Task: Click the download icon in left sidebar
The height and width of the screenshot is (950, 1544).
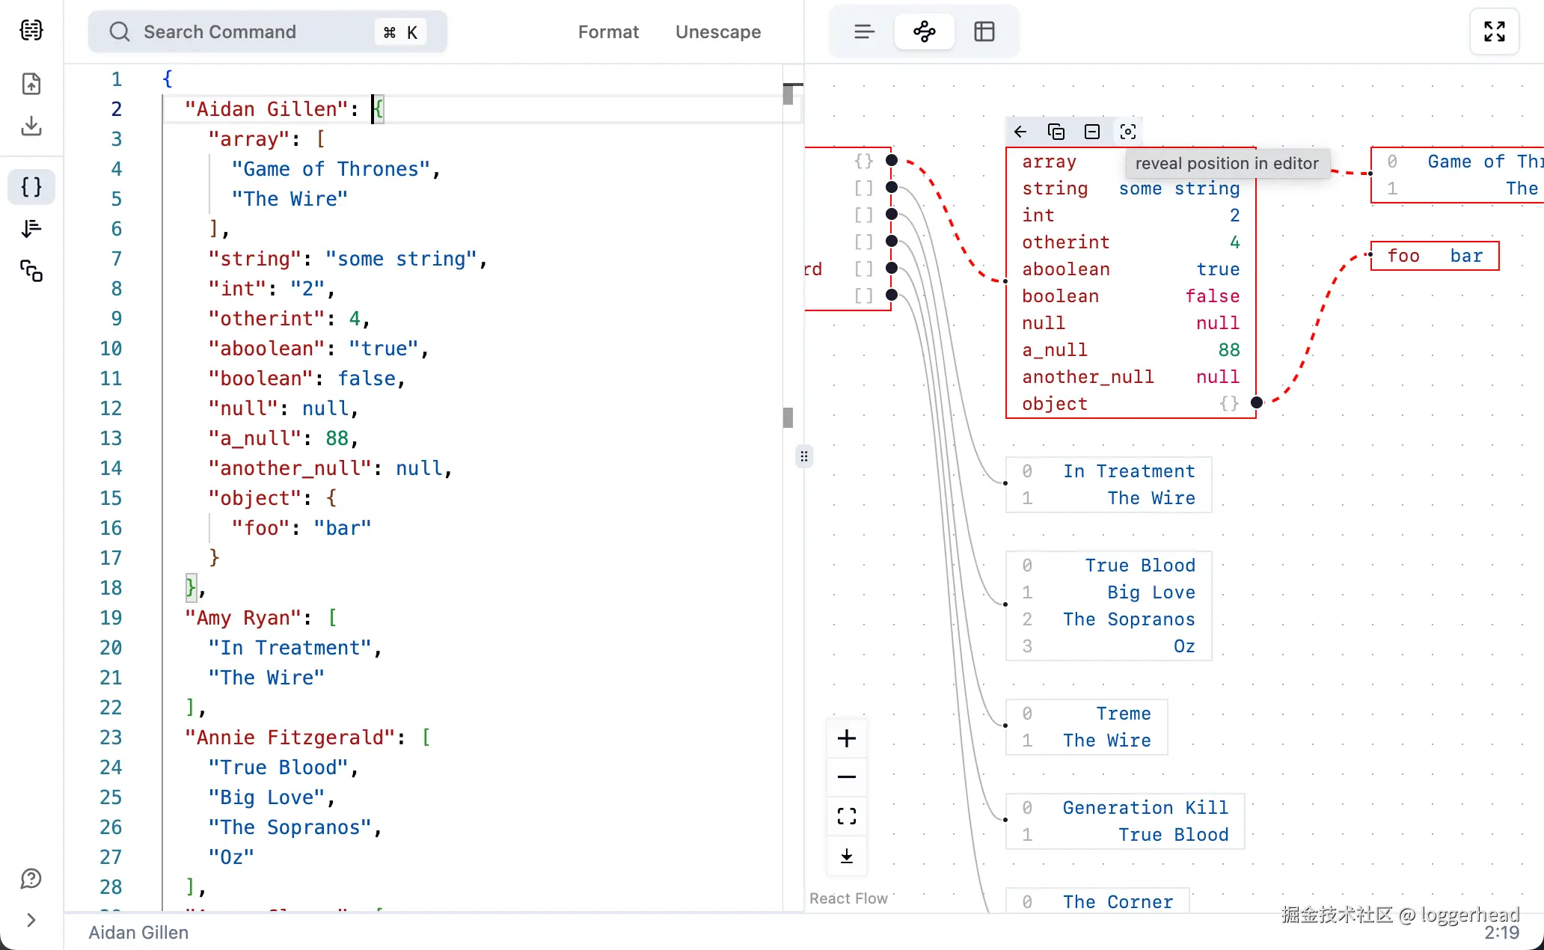Action: pyautogui.click(x=31, y=126)
